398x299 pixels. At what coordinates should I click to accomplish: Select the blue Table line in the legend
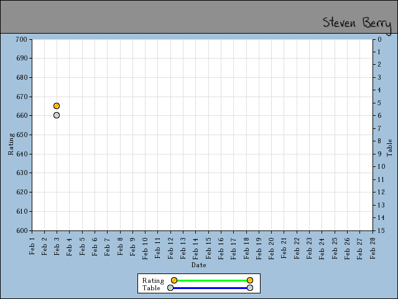pyautogui.click(x=210, y=288)
